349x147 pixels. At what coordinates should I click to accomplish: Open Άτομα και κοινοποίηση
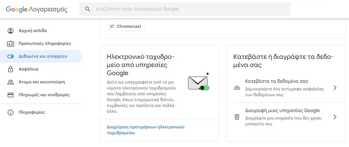(x=41, y=82)
